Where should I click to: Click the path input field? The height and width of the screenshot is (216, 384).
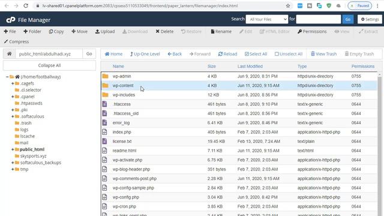(x=49, y=53)
